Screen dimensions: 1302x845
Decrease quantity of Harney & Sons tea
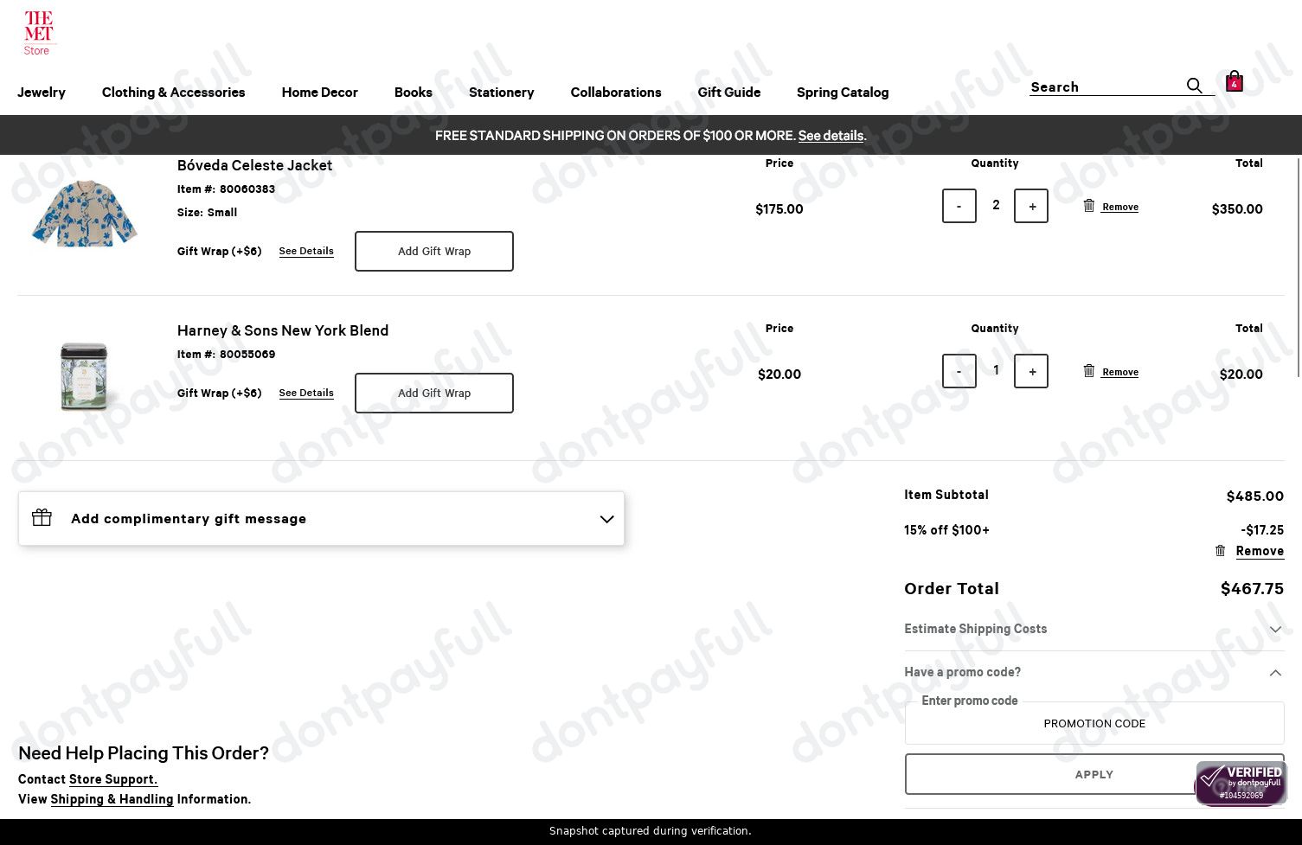pos(959,371)
